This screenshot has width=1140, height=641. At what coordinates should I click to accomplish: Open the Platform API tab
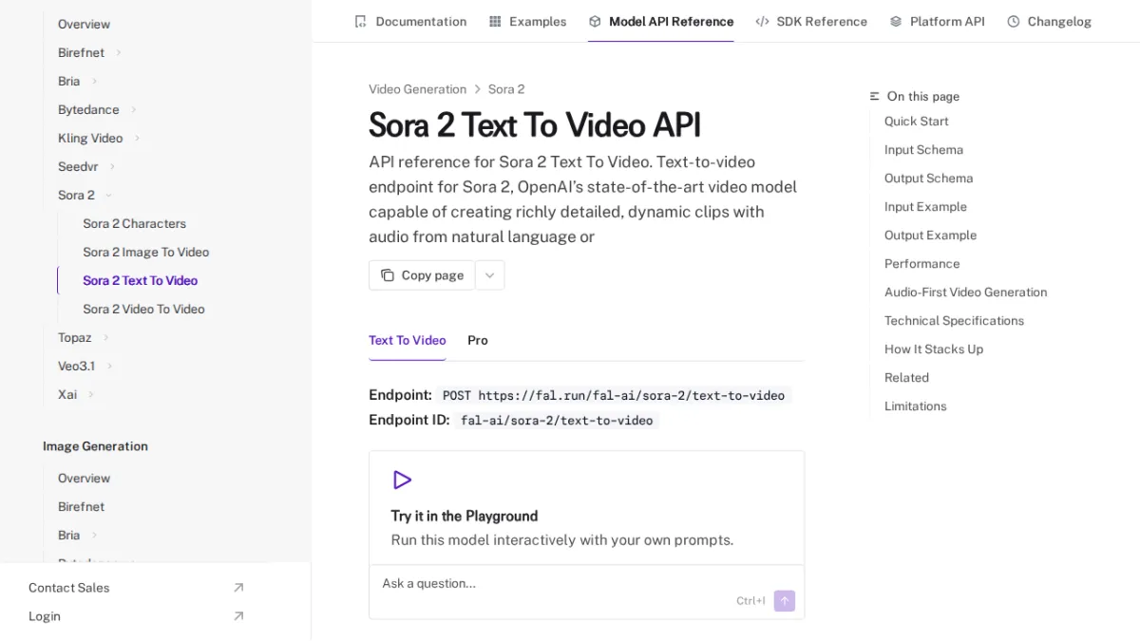938,21
